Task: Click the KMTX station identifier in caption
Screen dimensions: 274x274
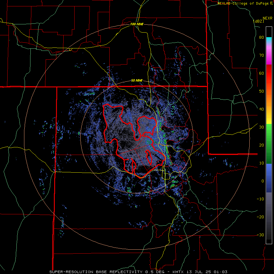Action: [x=178, y=272]
